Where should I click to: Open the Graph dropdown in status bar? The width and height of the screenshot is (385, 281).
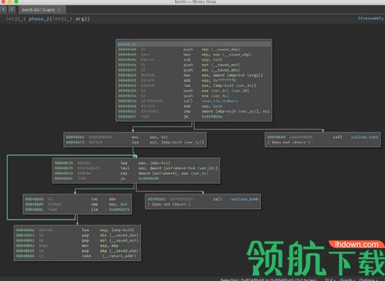[x=346, y=279]
